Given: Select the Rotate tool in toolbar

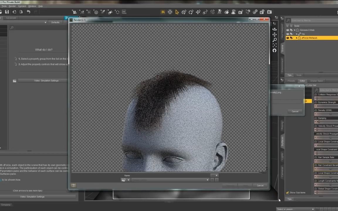Looking at the screenshot, I should coord(191,12).
